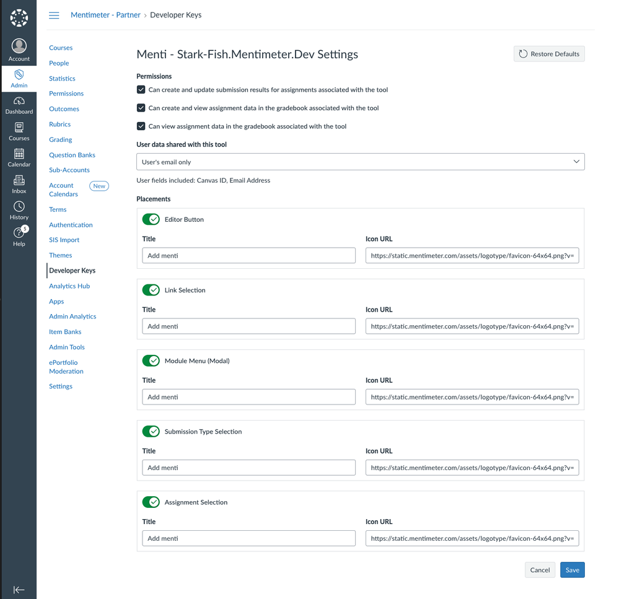The image size is (619, 599).
Task: Open Analytics Hub from the admin menu
Action: tap(69, 286)
